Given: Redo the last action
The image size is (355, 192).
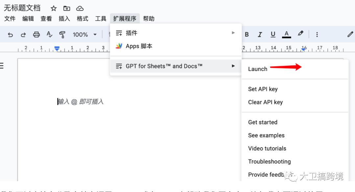Looking at the screenshot, I should [23, 35].
